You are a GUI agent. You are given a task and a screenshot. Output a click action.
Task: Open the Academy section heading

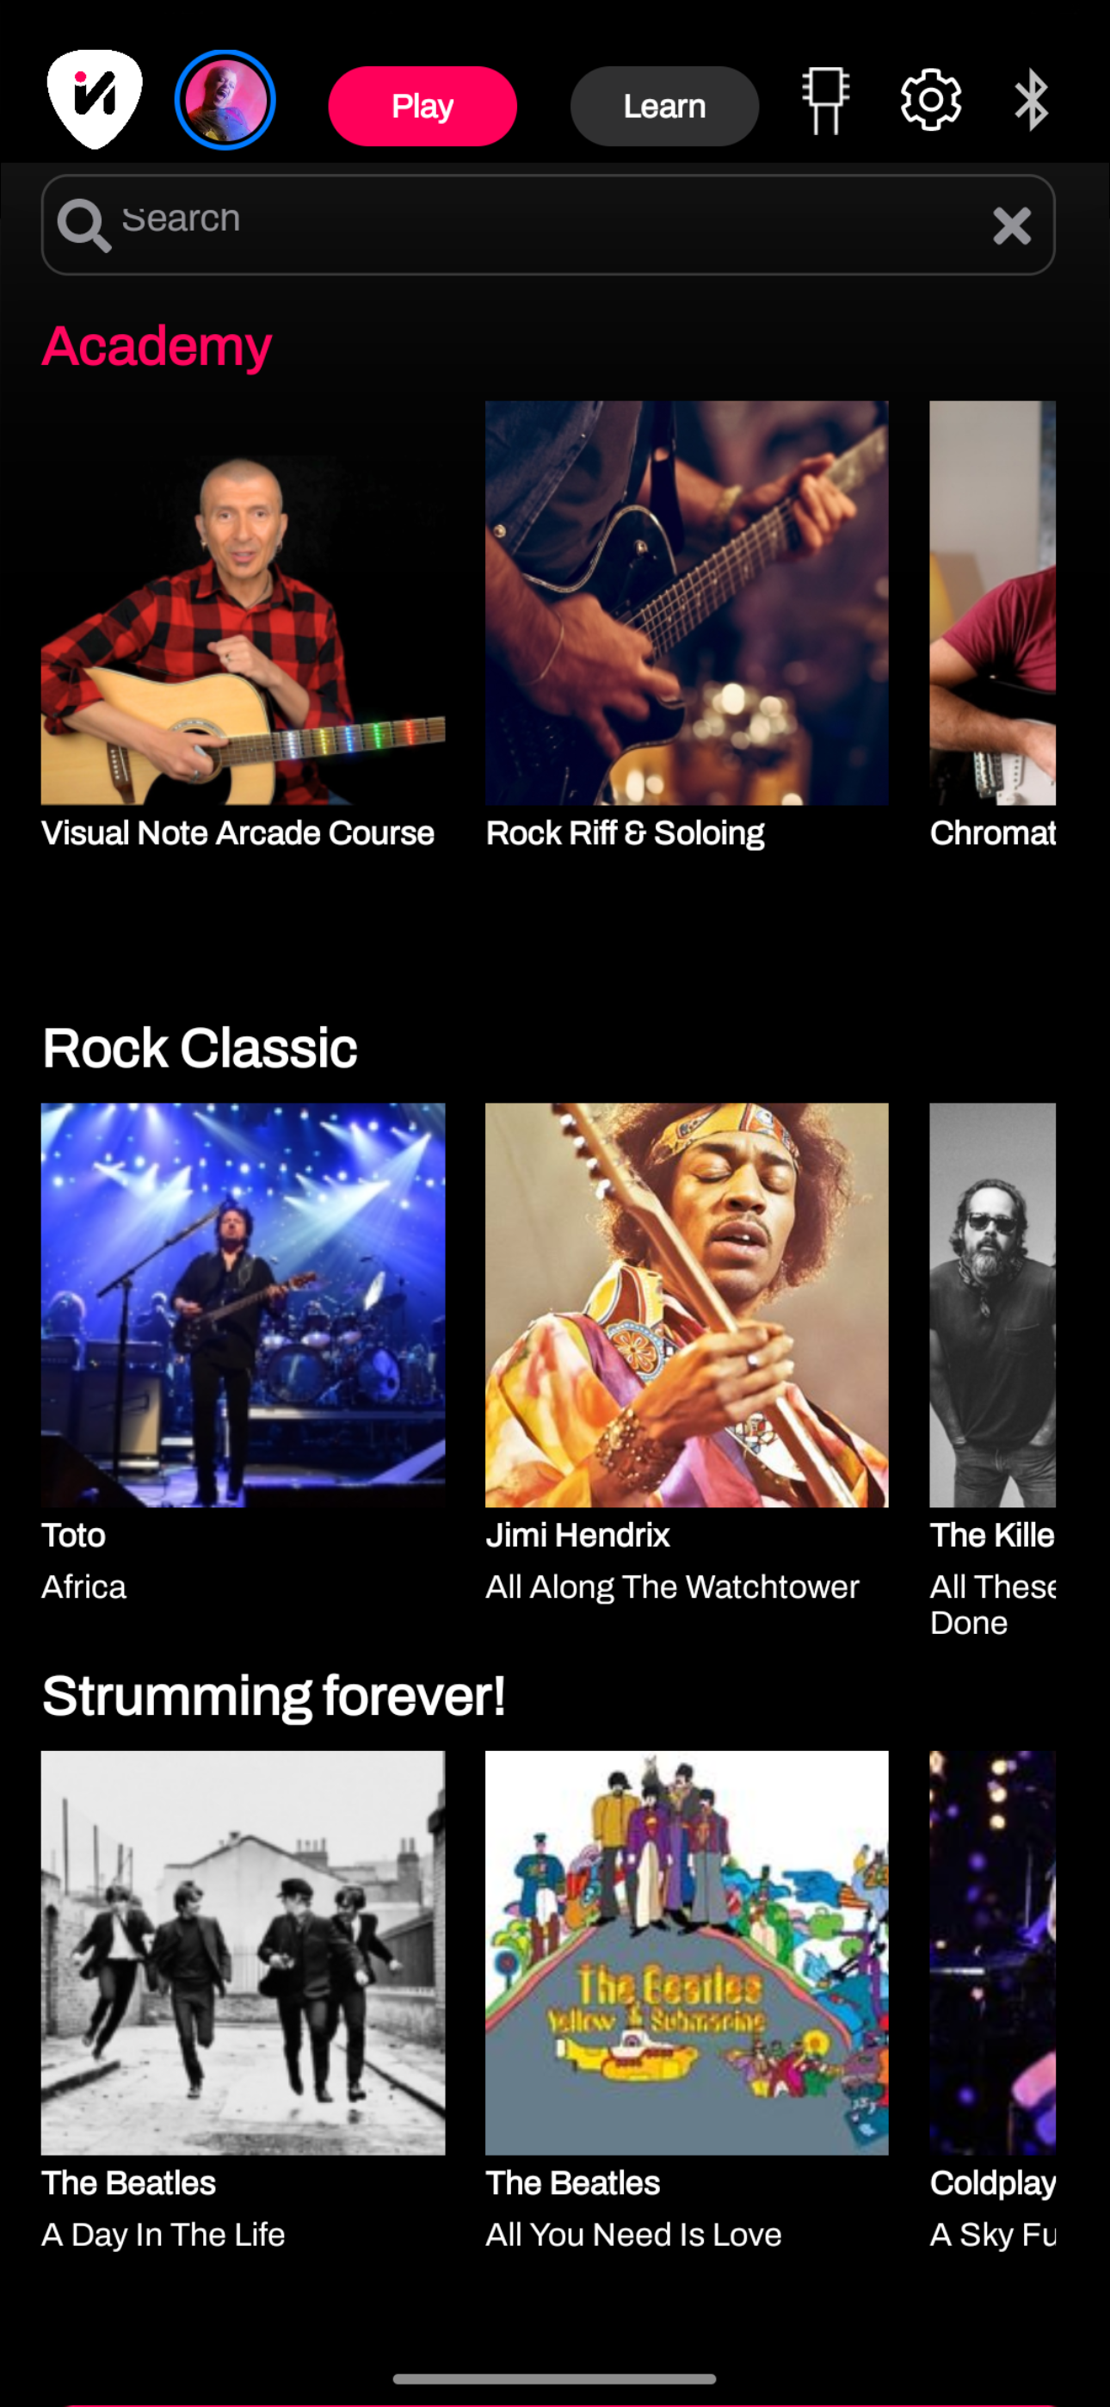click(x=157, y=346)
